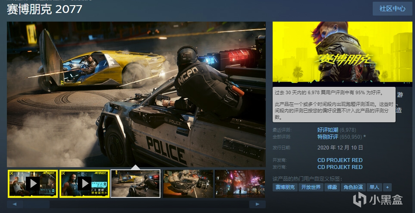The height and width of the screenshot is (213, 415).
Task: Select the 单人 tag
Action: 374,187
